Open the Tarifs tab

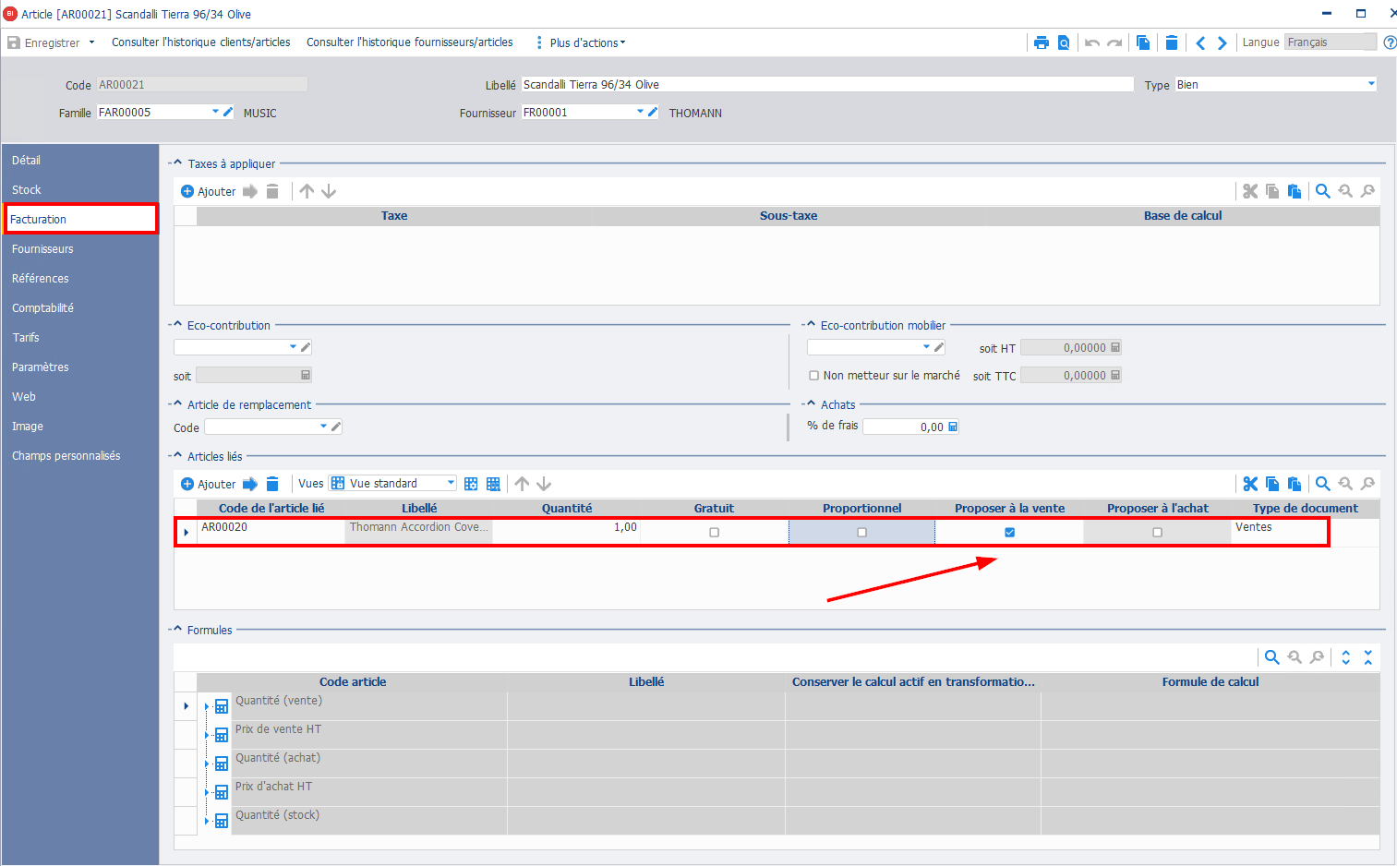pos(80,337)
